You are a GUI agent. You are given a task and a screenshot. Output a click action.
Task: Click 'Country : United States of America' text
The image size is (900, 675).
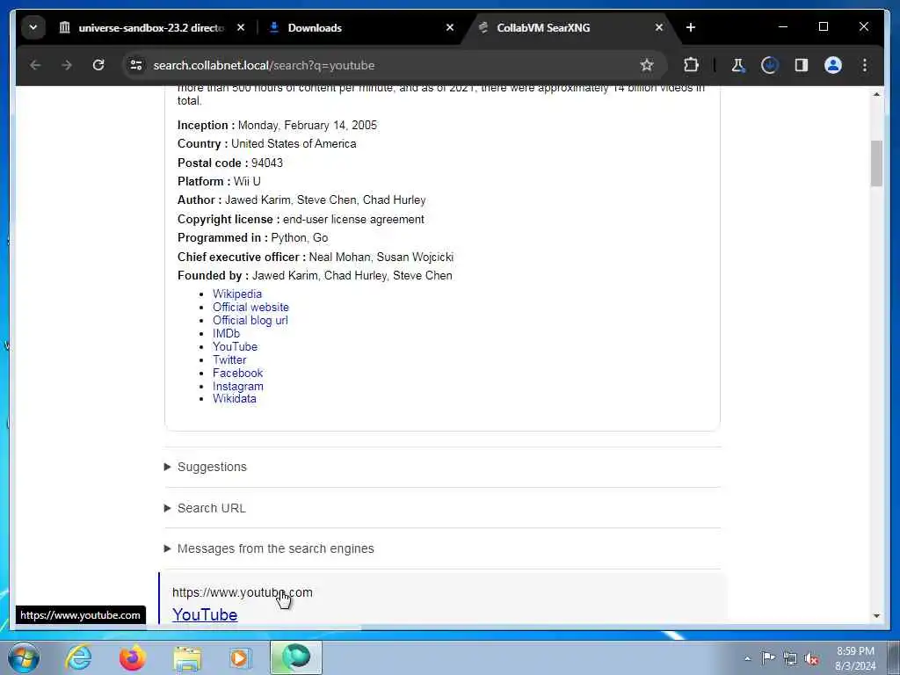click(x=267, y=143)
